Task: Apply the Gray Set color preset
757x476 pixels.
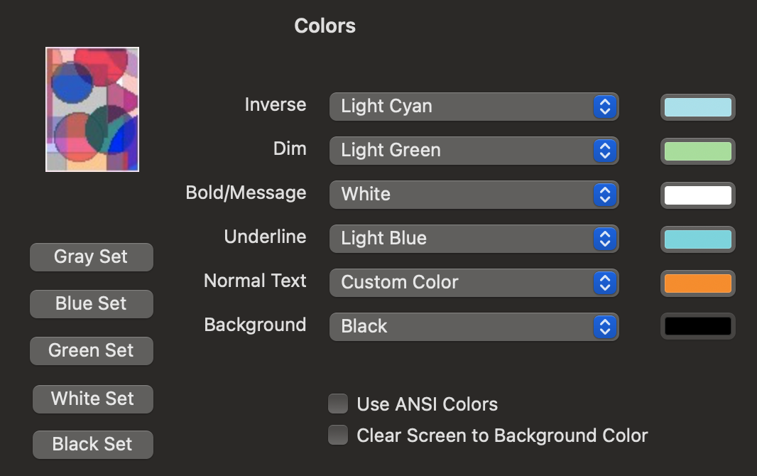Action: [x=92, y=257]
